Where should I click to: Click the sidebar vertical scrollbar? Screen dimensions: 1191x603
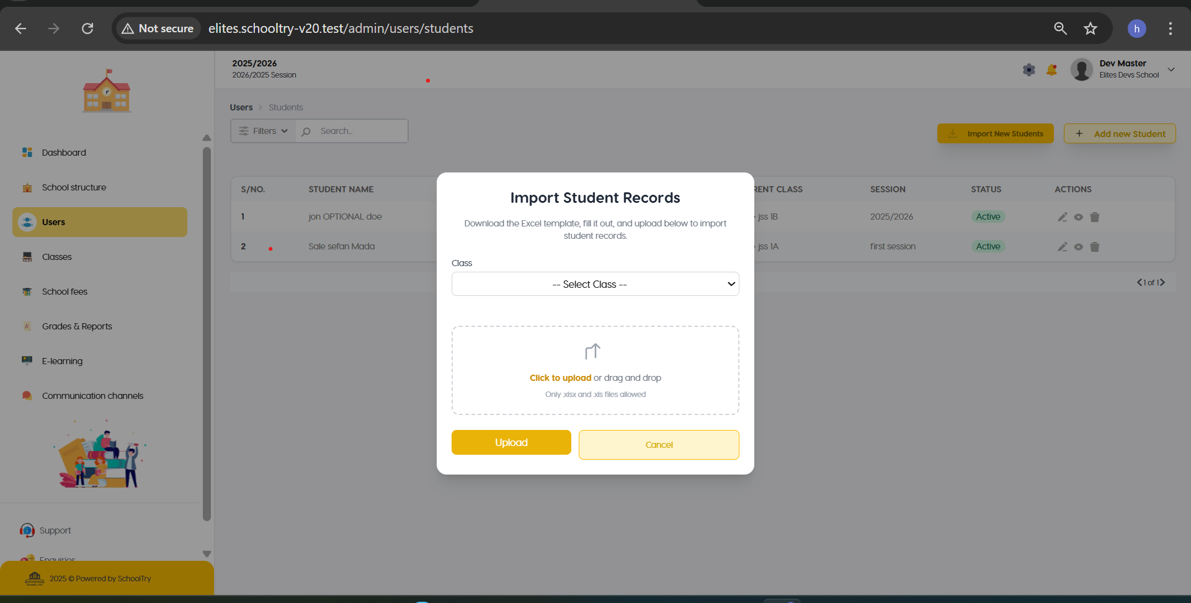pos(207,334)
